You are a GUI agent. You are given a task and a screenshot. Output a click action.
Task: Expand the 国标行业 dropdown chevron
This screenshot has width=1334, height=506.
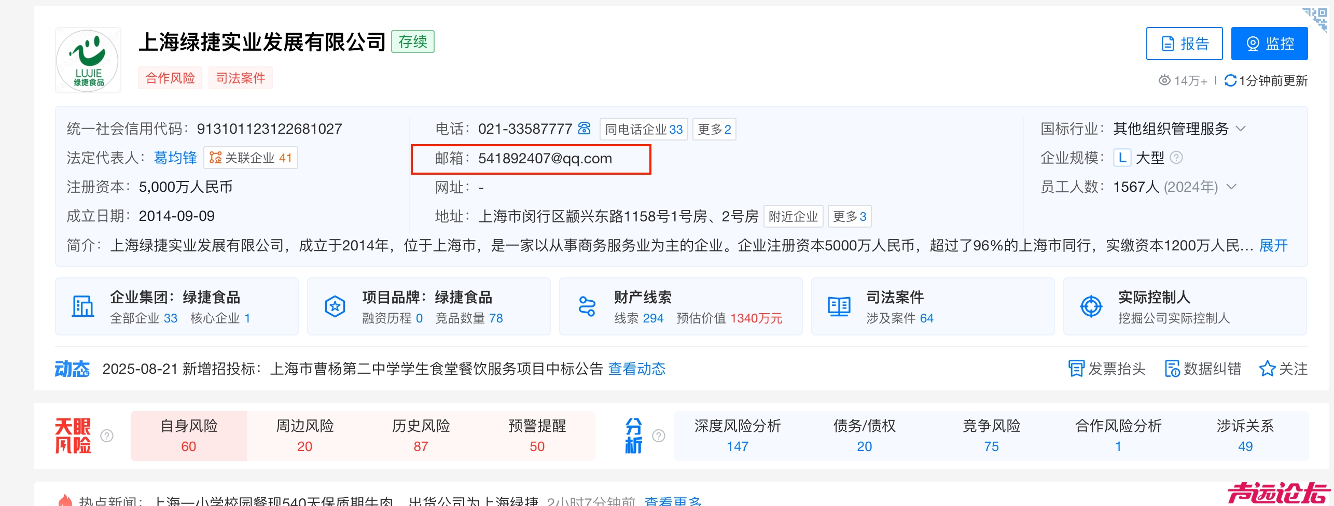1241,128
